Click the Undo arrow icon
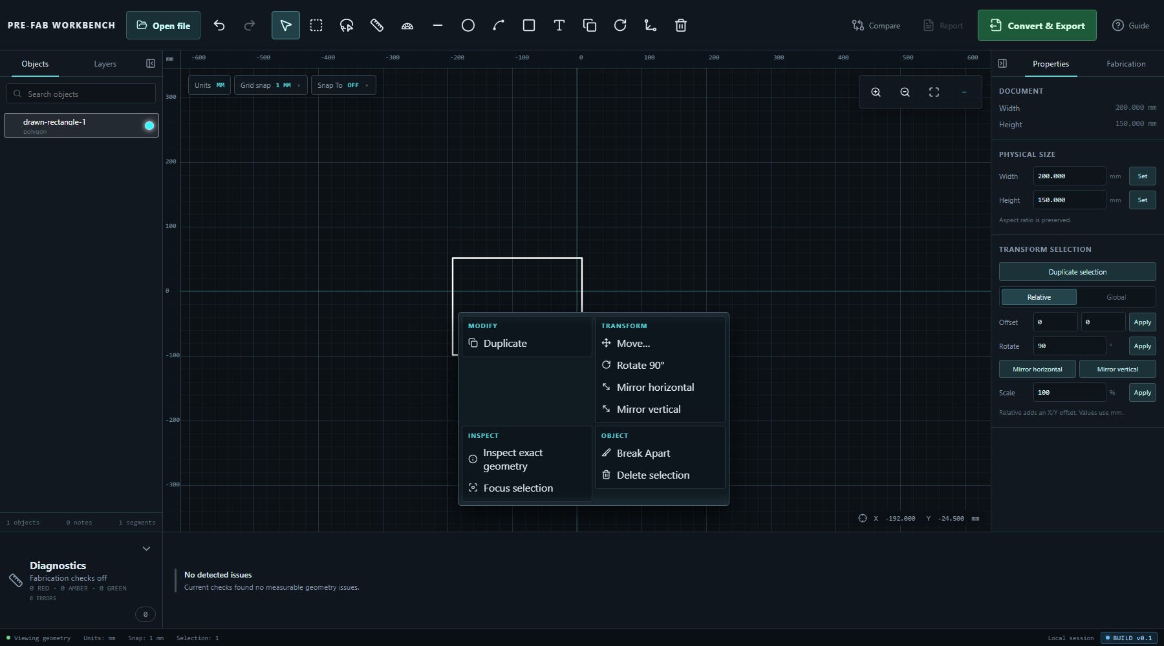 click(x=219, y=25)
